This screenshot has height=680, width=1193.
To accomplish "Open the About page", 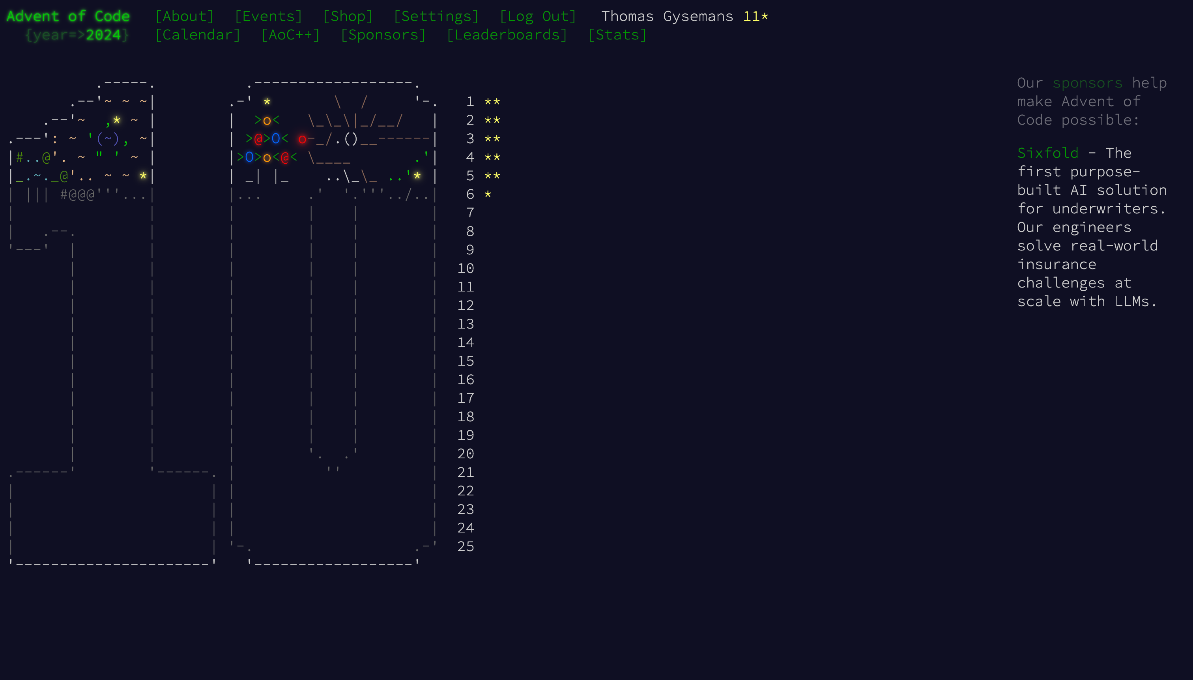I will tap(185, 16).
